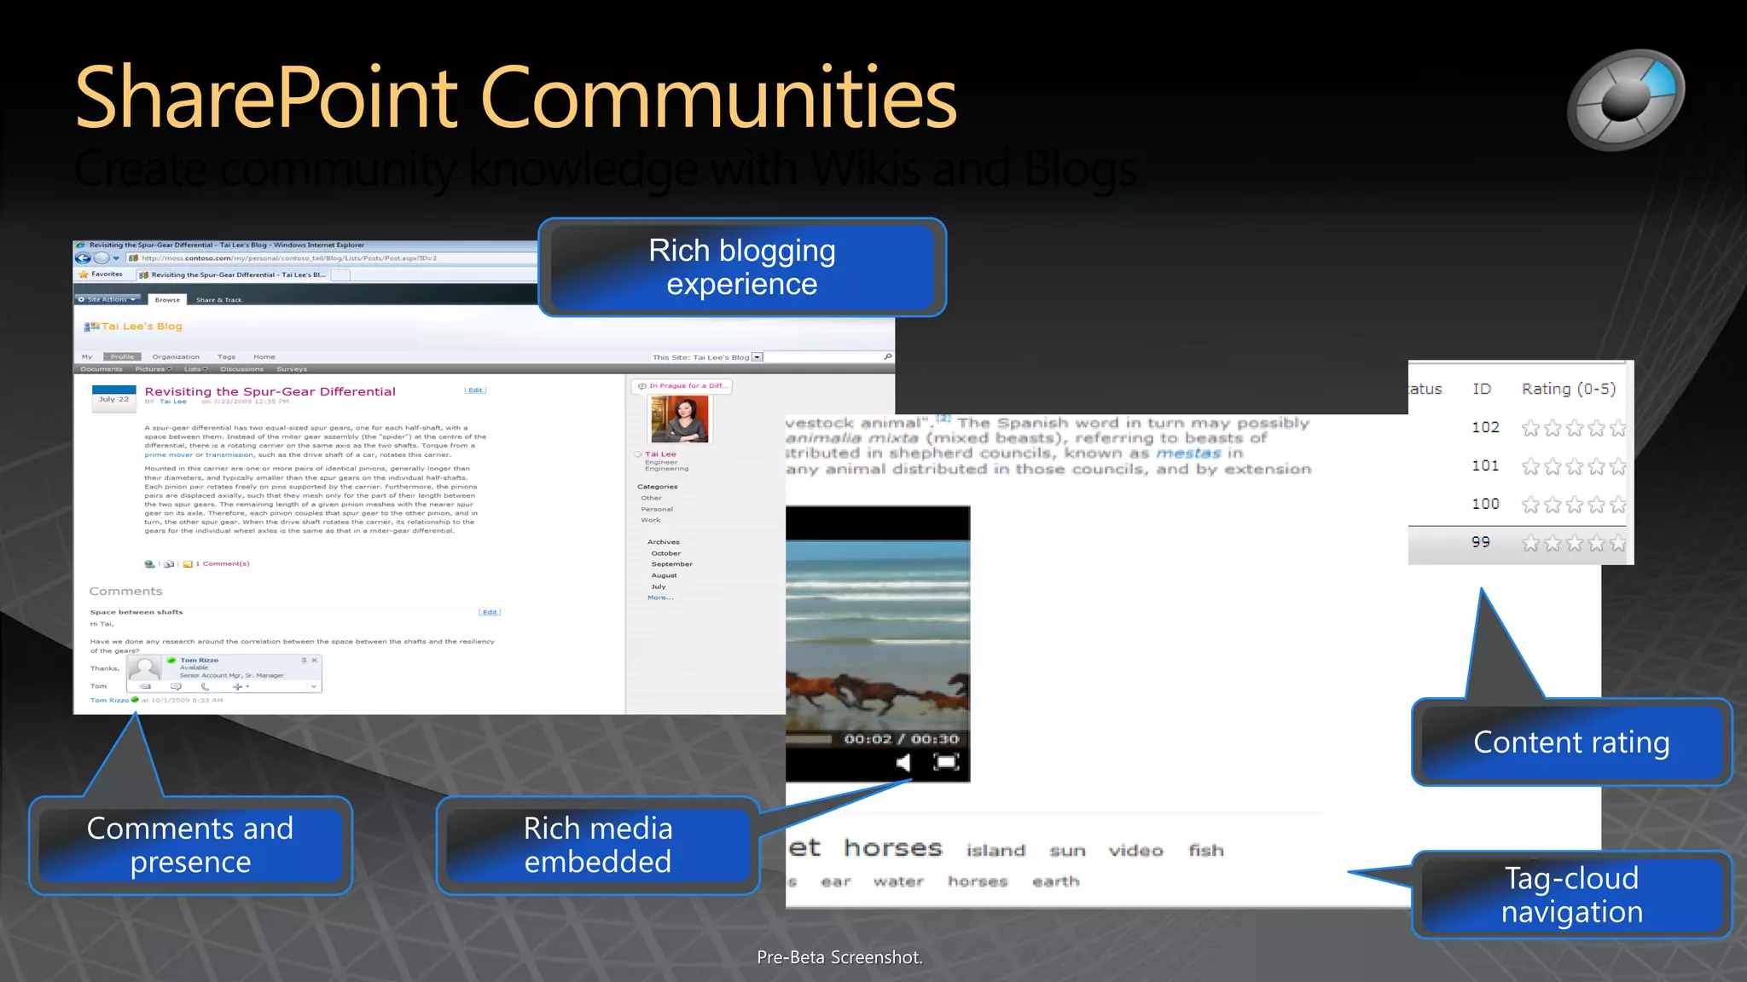Click the video playback progress bar
The image size is (1747, 982).
tap(810, 739)
